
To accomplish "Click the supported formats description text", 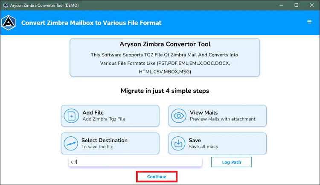I will coord(165,63).
